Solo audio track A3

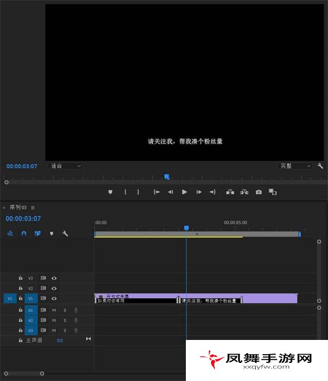pyautogui.click(x=65, y=331)
